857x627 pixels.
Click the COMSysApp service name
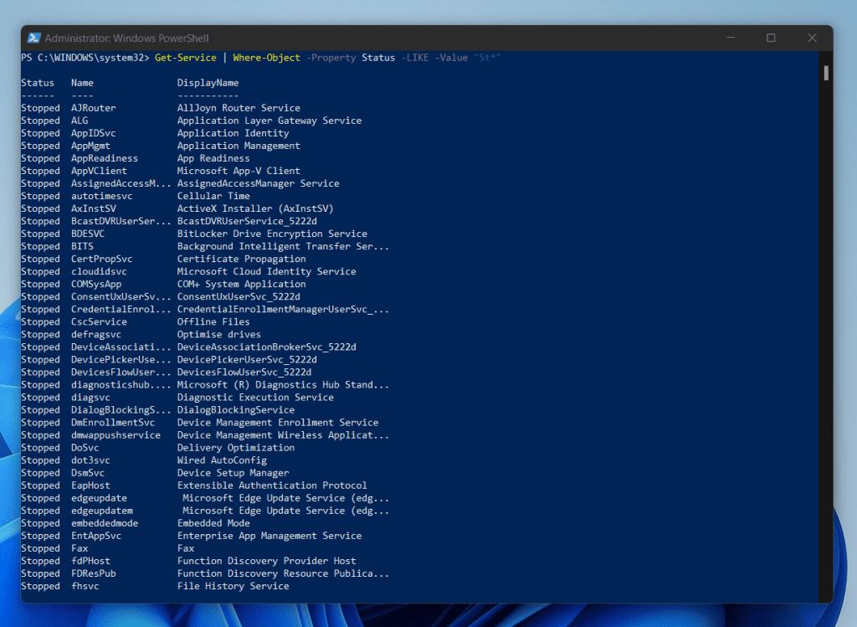[96, 284]
